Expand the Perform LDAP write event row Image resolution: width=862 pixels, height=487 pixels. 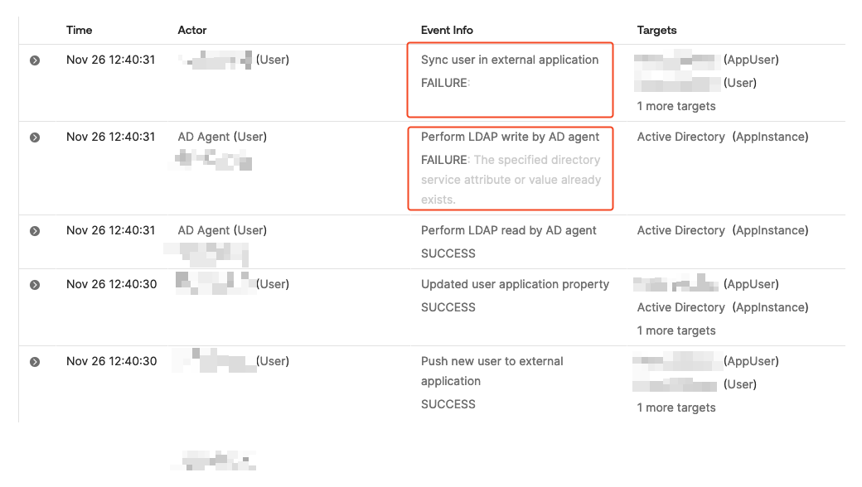pos(35,137)
